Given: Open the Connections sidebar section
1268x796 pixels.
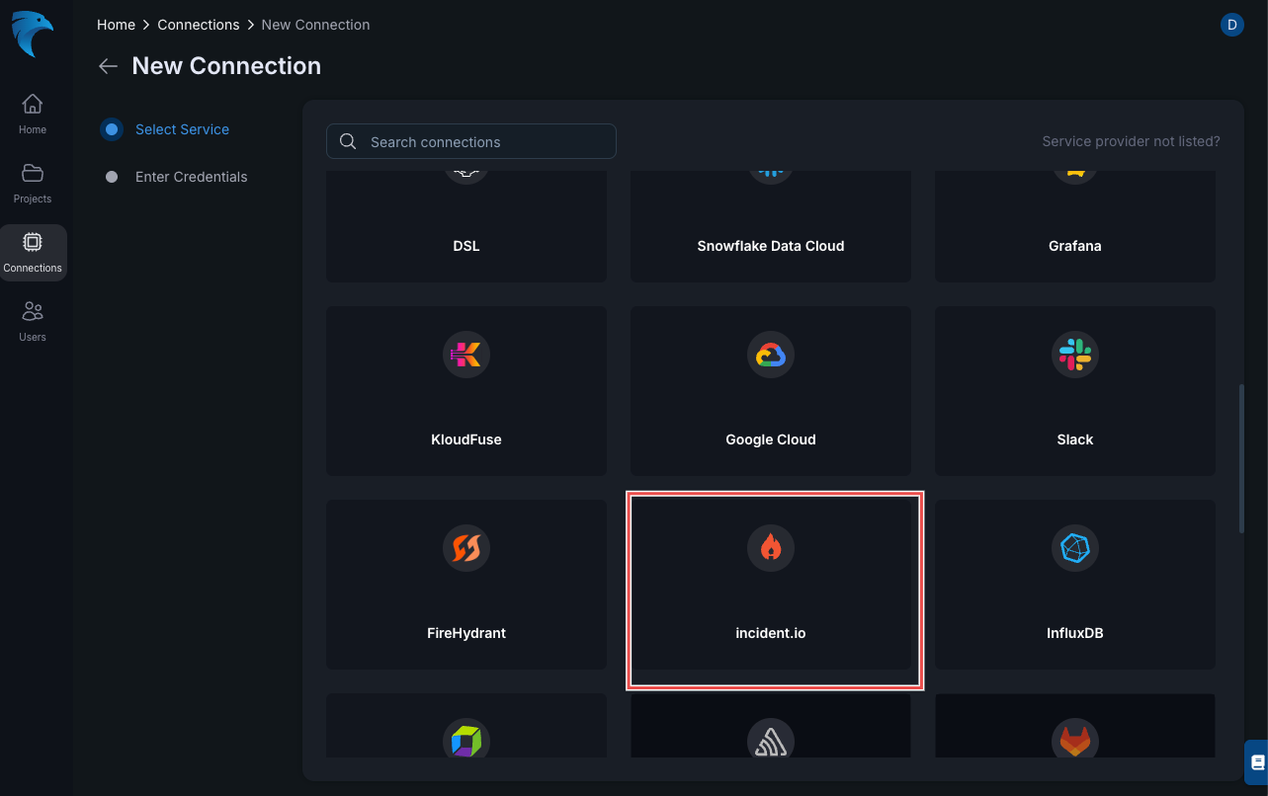Looking at the screenshot, I should pyautogui.click(x=33, y=252).
